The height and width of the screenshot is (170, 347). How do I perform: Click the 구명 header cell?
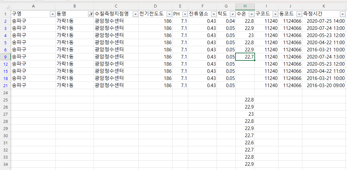[x=33, y=14]
